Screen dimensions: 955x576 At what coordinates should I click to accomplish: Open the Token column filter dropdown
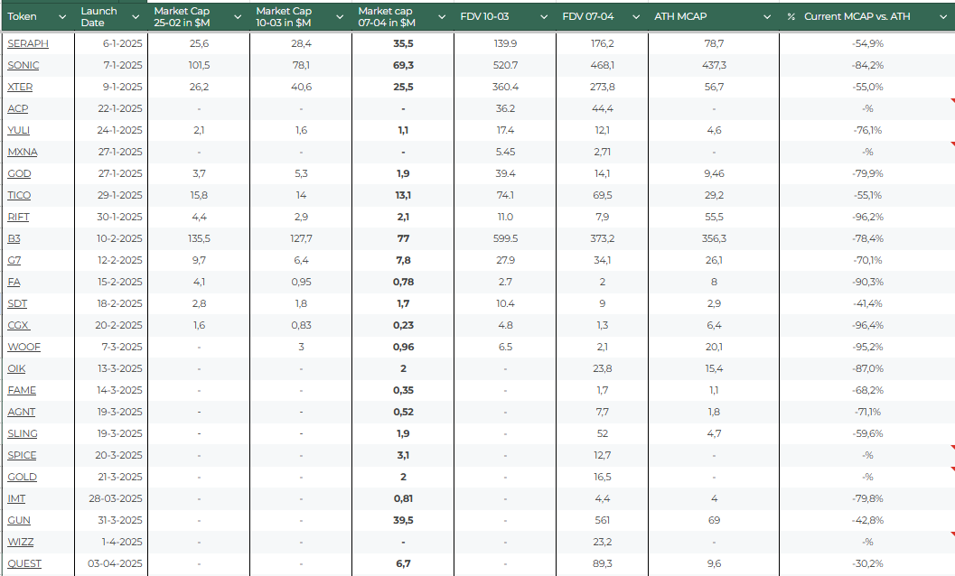(62, 17)
